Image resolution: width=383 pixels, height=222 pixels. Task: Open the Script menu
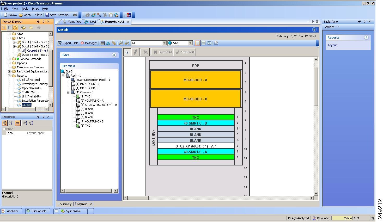pos(35,9)
